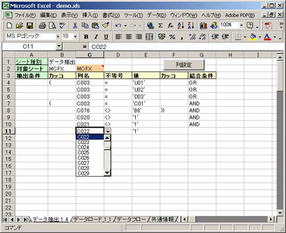Click the 列設定 button

pos(183,64)
